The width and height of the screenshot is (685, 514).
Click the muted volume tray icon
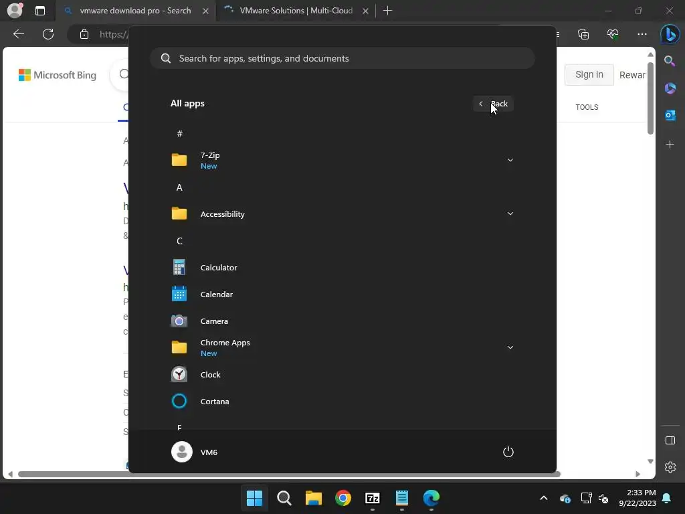pyautogui.click(x=603, y=498)
